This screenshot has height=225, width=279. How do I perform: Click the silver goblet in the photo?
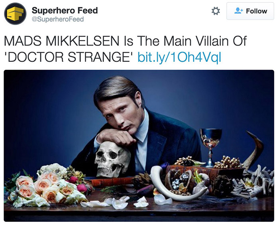pos(210,141)
